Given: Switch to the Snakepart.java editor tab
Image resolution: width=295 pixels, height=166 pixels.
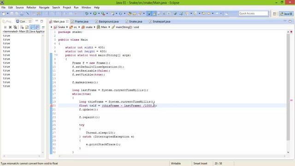Looking at the screenshot, I should [x=159, y=22].
